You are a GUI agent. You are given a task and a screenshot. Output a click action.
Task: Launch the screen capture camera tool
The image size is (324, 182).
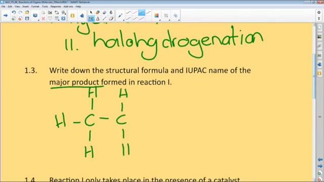coord(50,12)
